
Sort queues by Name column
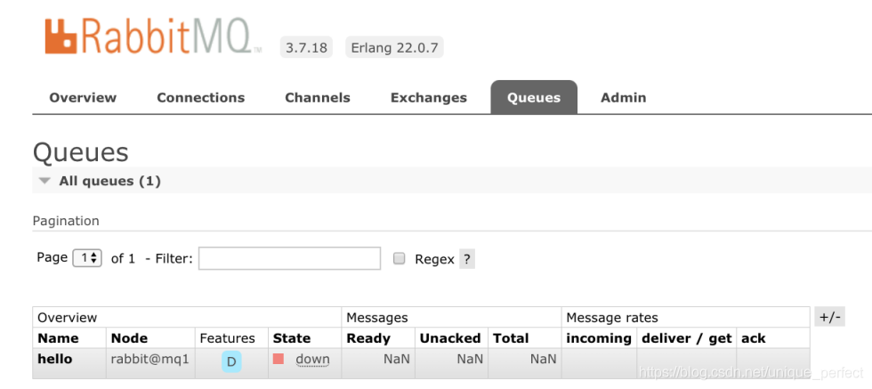coord(58,338)
